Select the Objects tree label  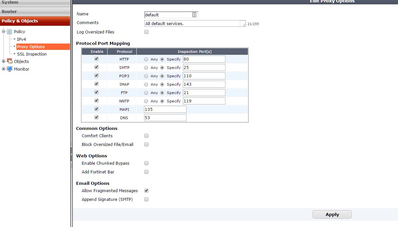click(21, 61)
